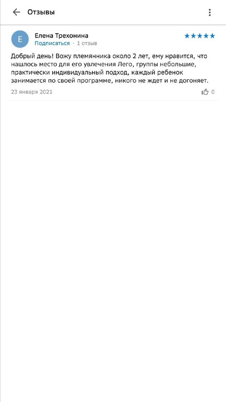This screenshot has width=226, height=402.
Task: Select the second rating star
Action: pyautogui.click(x=193, y=36)
